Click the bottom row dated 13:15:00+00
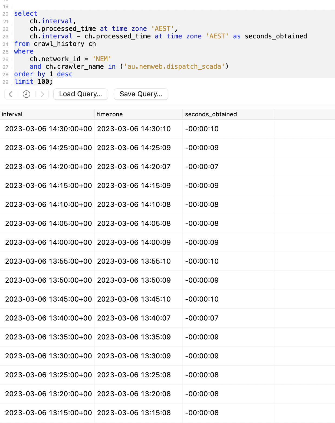Screen dimensions: 335x423 click(49, 413)
